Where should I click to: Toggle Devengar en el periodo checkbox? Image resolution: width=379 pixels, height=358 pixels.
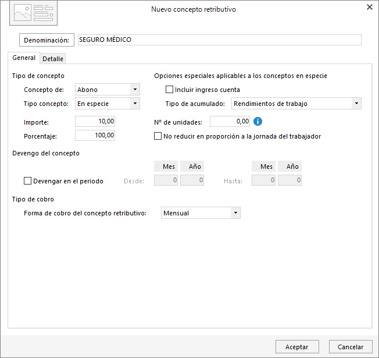(27, 181)
